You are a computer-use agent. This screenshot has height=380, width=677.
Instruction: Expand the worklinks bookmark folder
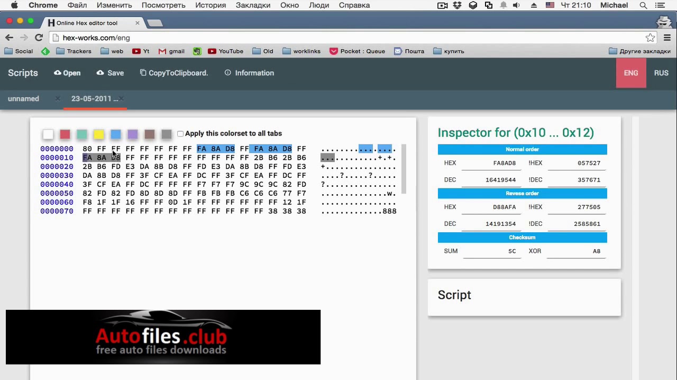(x=301, y=51)
